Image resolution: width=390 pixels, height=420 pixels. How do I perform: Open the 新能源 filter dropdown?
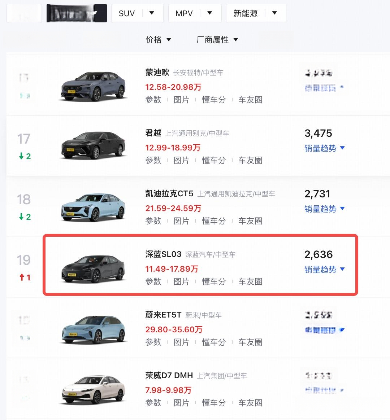pos(274,13)
